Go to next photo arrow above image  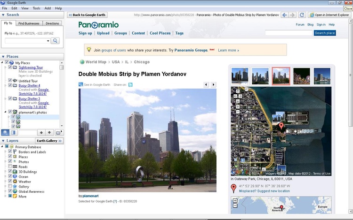(213, 84)
